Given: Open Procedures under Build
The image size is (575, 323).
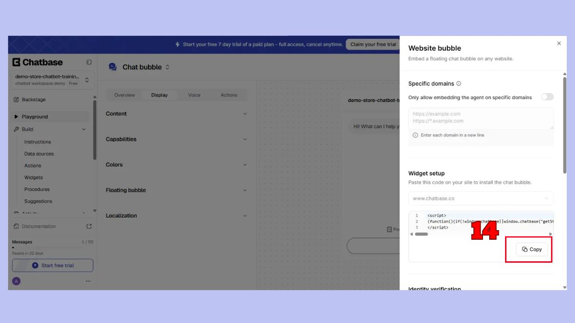Looking at the screenshot, I should pos(37,189).
